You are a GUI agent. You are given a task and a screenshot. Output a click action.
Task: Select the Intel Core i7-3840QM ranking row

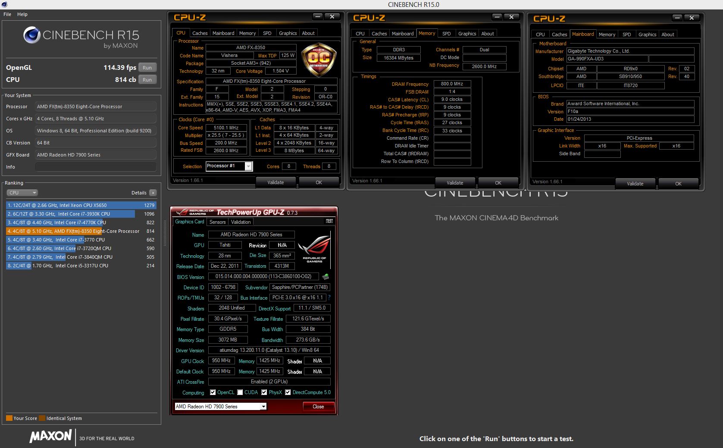pos(81,257)
